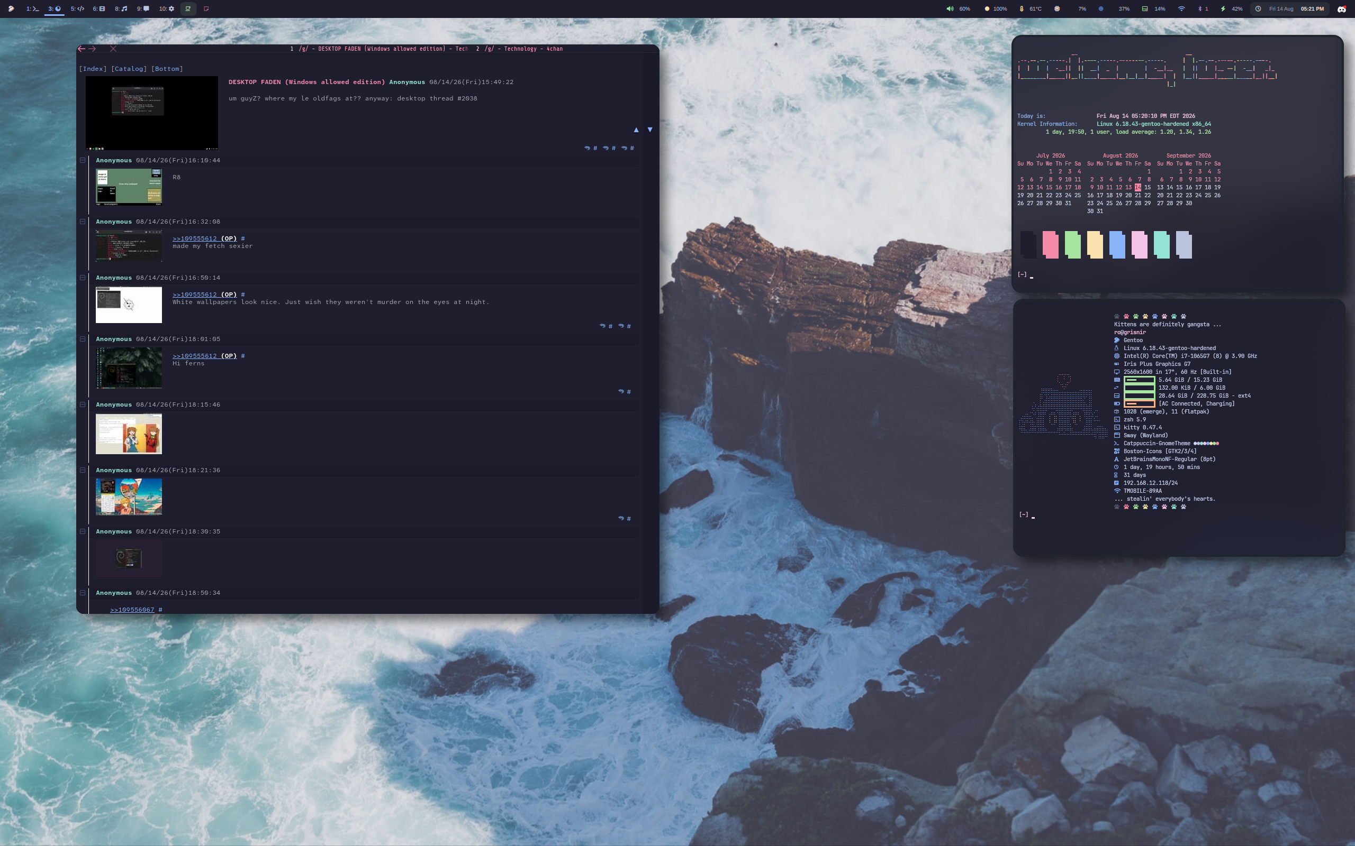Screen dimensions: 1355x846
Task: Click the 'ro@grisnir' text in the fetch terminal
Action: [1130, 333]
